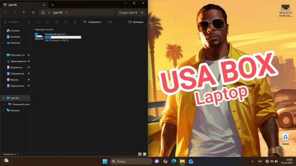Screen dimensions: 296x166
Task: Switch to large thumbnails view in status bar
Action: pos(145,154)
